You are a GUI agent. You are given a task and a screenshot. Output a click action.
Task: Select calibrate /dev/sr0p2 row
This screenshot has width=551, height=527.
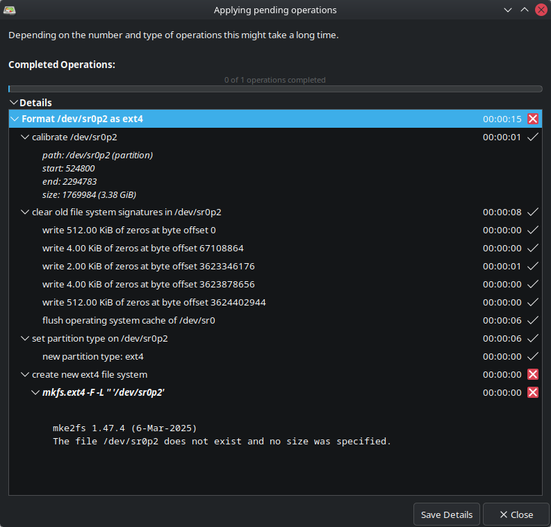tap(275, 137)
